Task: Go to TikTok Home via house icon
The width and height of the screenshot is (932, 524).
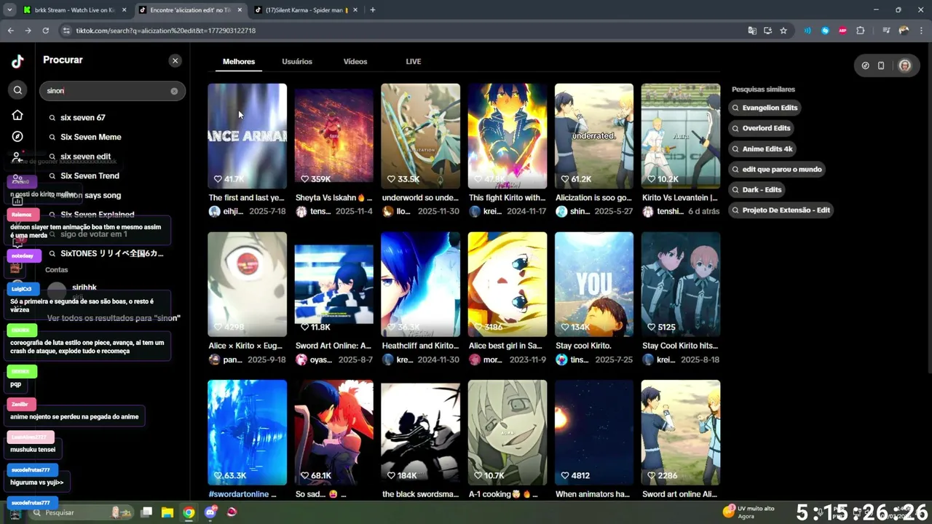Action: (17, 115)
